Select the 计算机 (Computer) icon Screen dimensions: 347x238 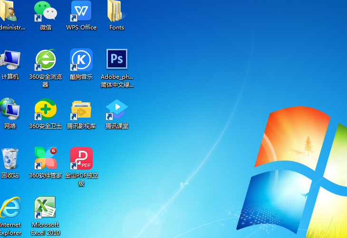coord(10,60)
